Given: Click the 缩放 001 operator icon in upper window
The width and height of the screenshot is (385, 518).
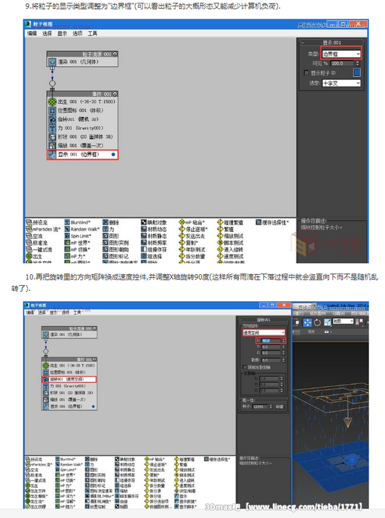Looking at the screenshot, I should [x=53, y=146].
